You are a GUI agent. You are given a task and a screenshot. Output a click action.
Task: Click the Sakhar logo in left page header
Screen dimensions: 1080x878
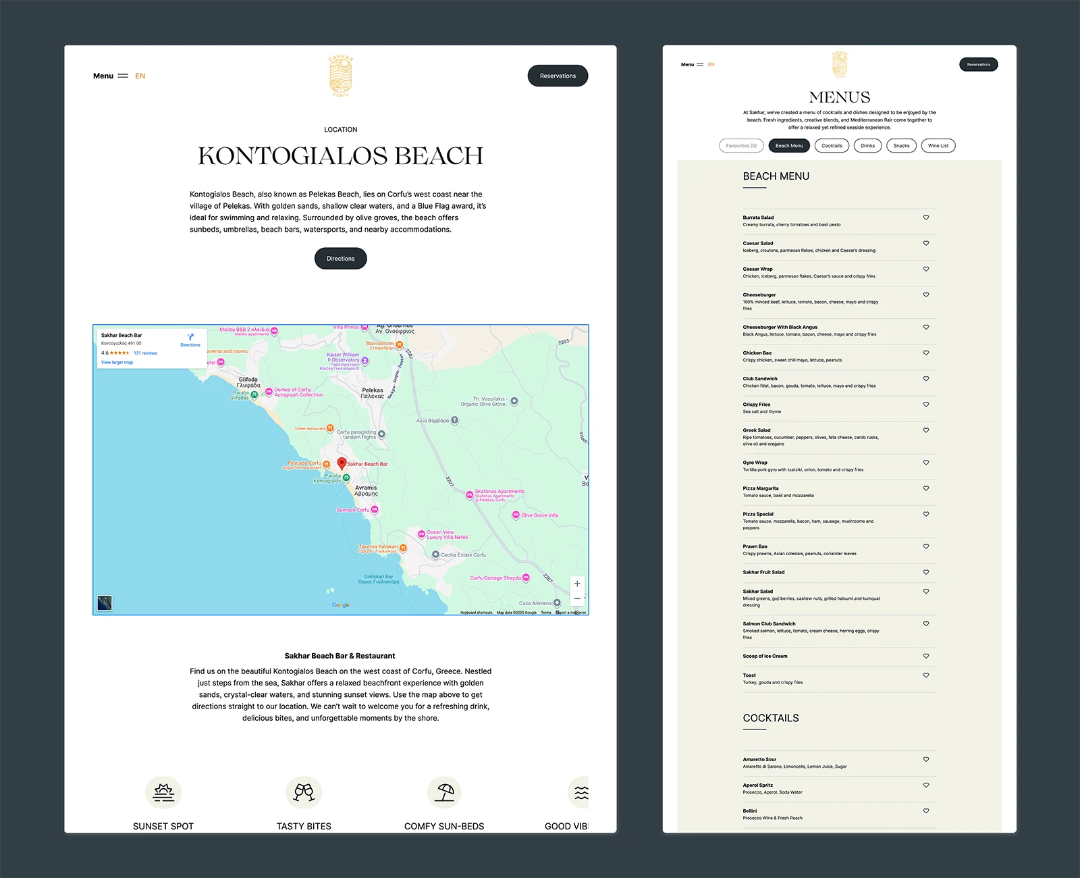[x=341, y=76]
